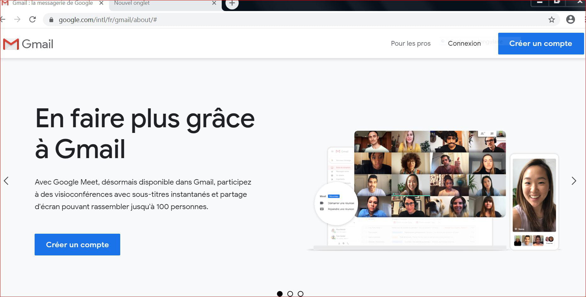Click Rejoindre une réunion in Meet bubble
Screen dimensions: 586x297
tap(341, 209)
